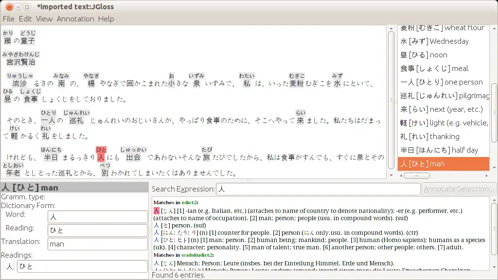Image resolution: width=498 pixels, height=280 pixels.
Task: Focus the Search Expression field
Action: (318, 189)
